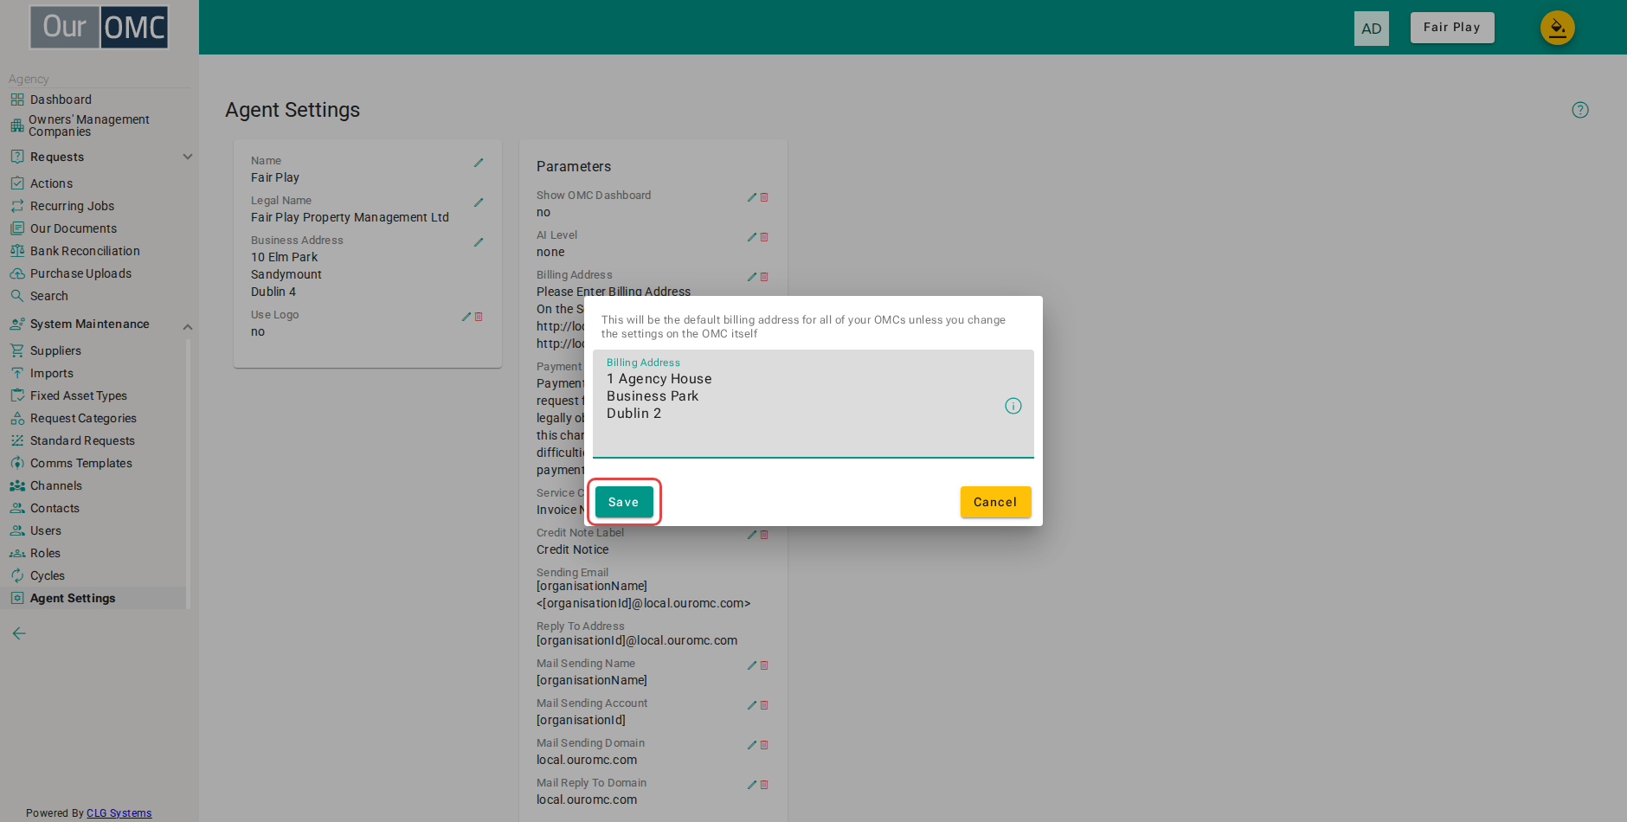Delete Mail Sending Domain trash icon
The height and width of the screenshot is (822, 1627).
(x=764, y=745)
